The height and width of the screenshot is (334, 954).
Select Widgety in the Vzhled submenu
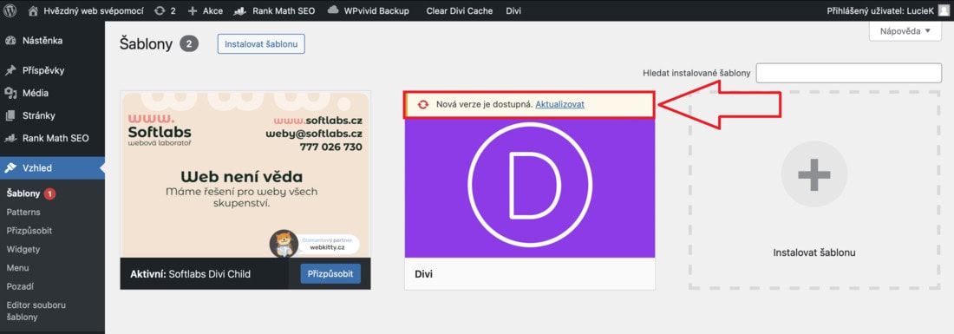(23, 250)
